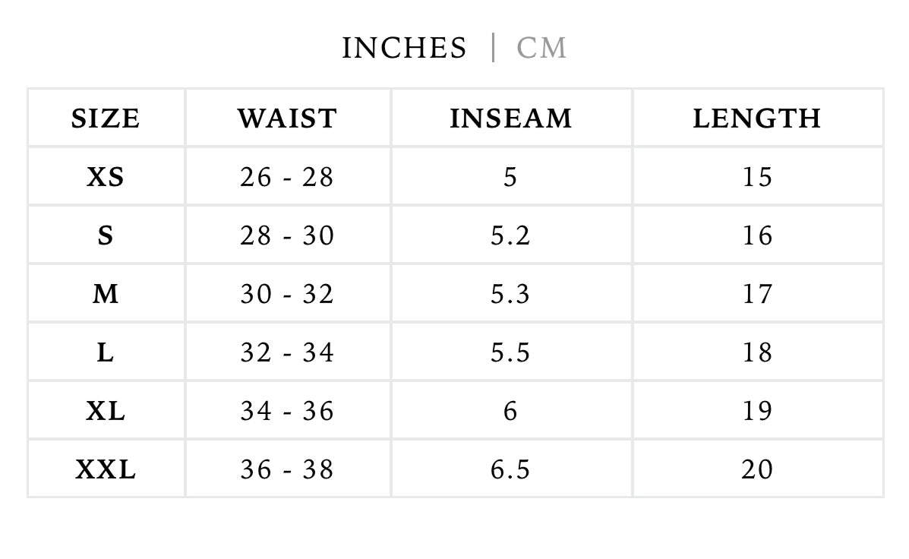Click waist value 26 - 28
This screenshot has height=559, width=909.
pyautogui.click(x=287, y=177)
